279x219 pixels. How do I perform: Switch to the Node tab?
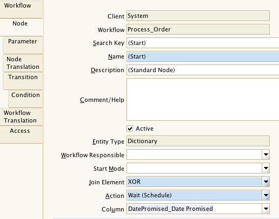tap(21, 27)
